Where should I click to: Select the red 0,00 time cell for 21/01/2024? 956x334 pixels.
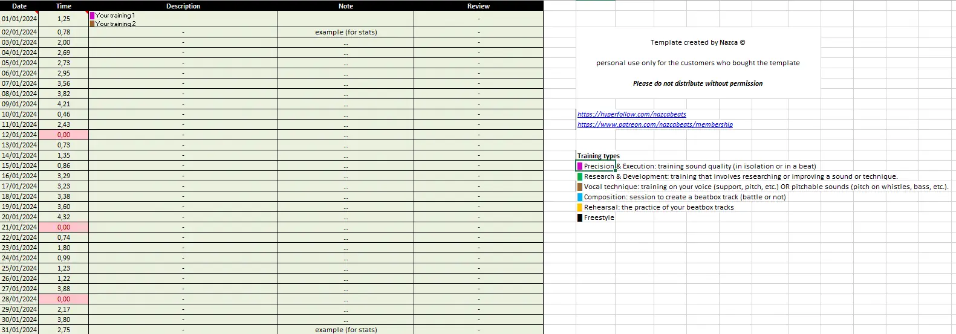63,227
